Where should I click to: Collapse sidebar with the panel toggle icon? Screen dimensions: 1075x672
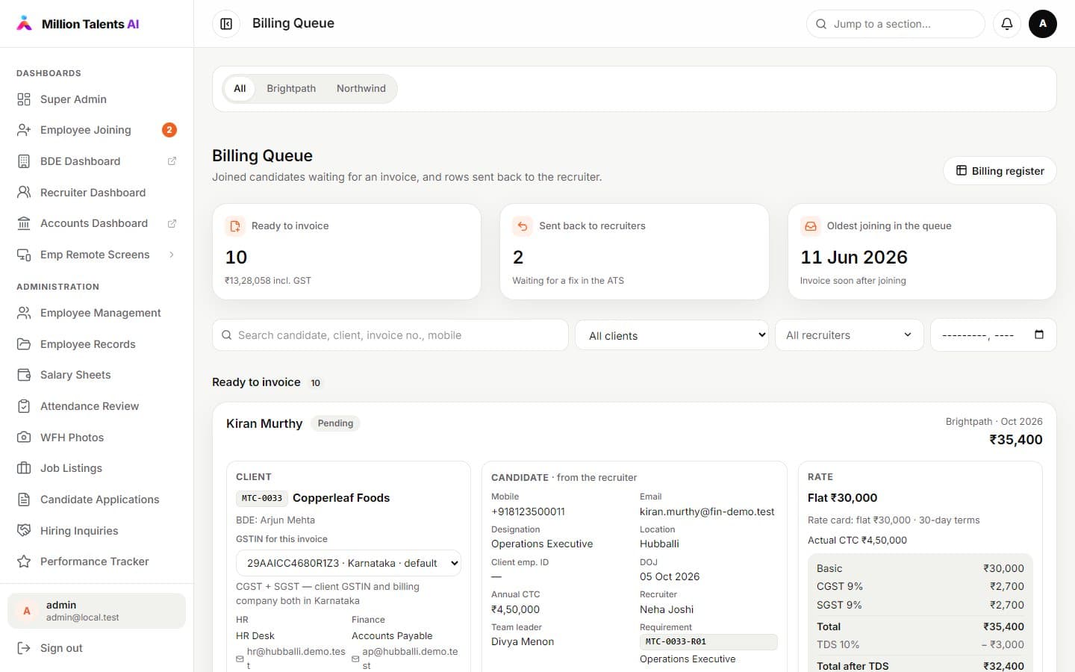coord(226,24)
